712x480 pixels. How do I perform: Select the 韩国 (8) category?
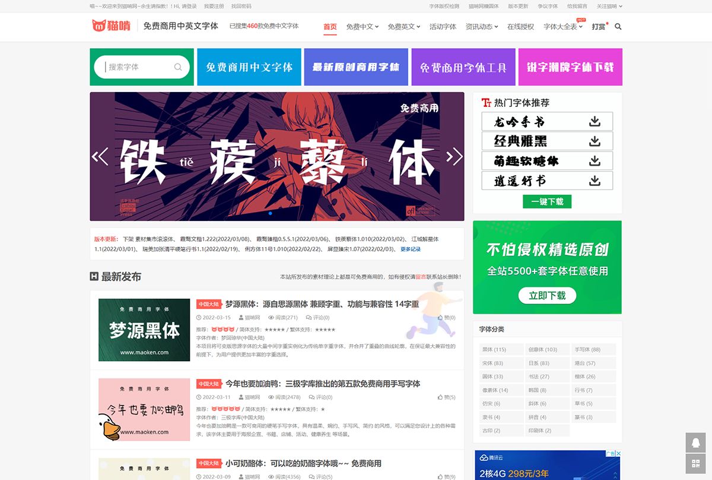pos(548,390)
